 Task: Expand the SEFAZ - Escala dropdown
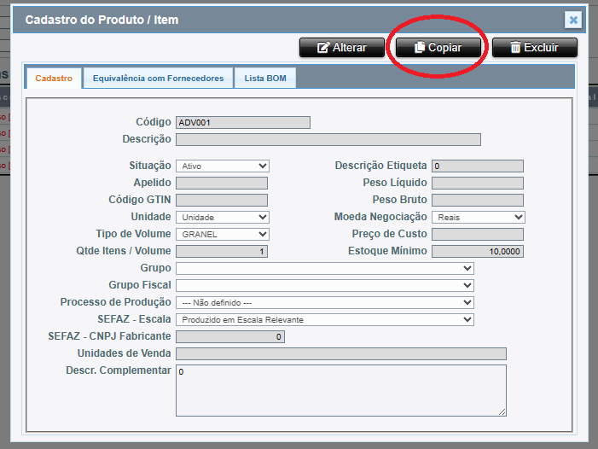pos(324,319)
